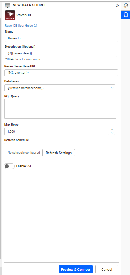Open settings gear in right sidebar
The width and height of the screenshot is (130, 275).
click(x=126, y=6)
